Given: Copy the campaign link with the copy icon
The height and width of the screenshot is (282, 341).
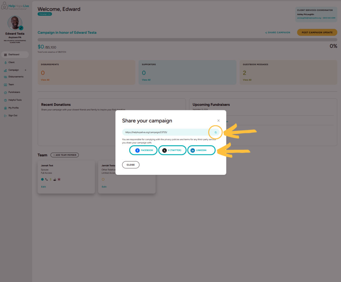Looking at the screenshot, I should coord(216,132).
